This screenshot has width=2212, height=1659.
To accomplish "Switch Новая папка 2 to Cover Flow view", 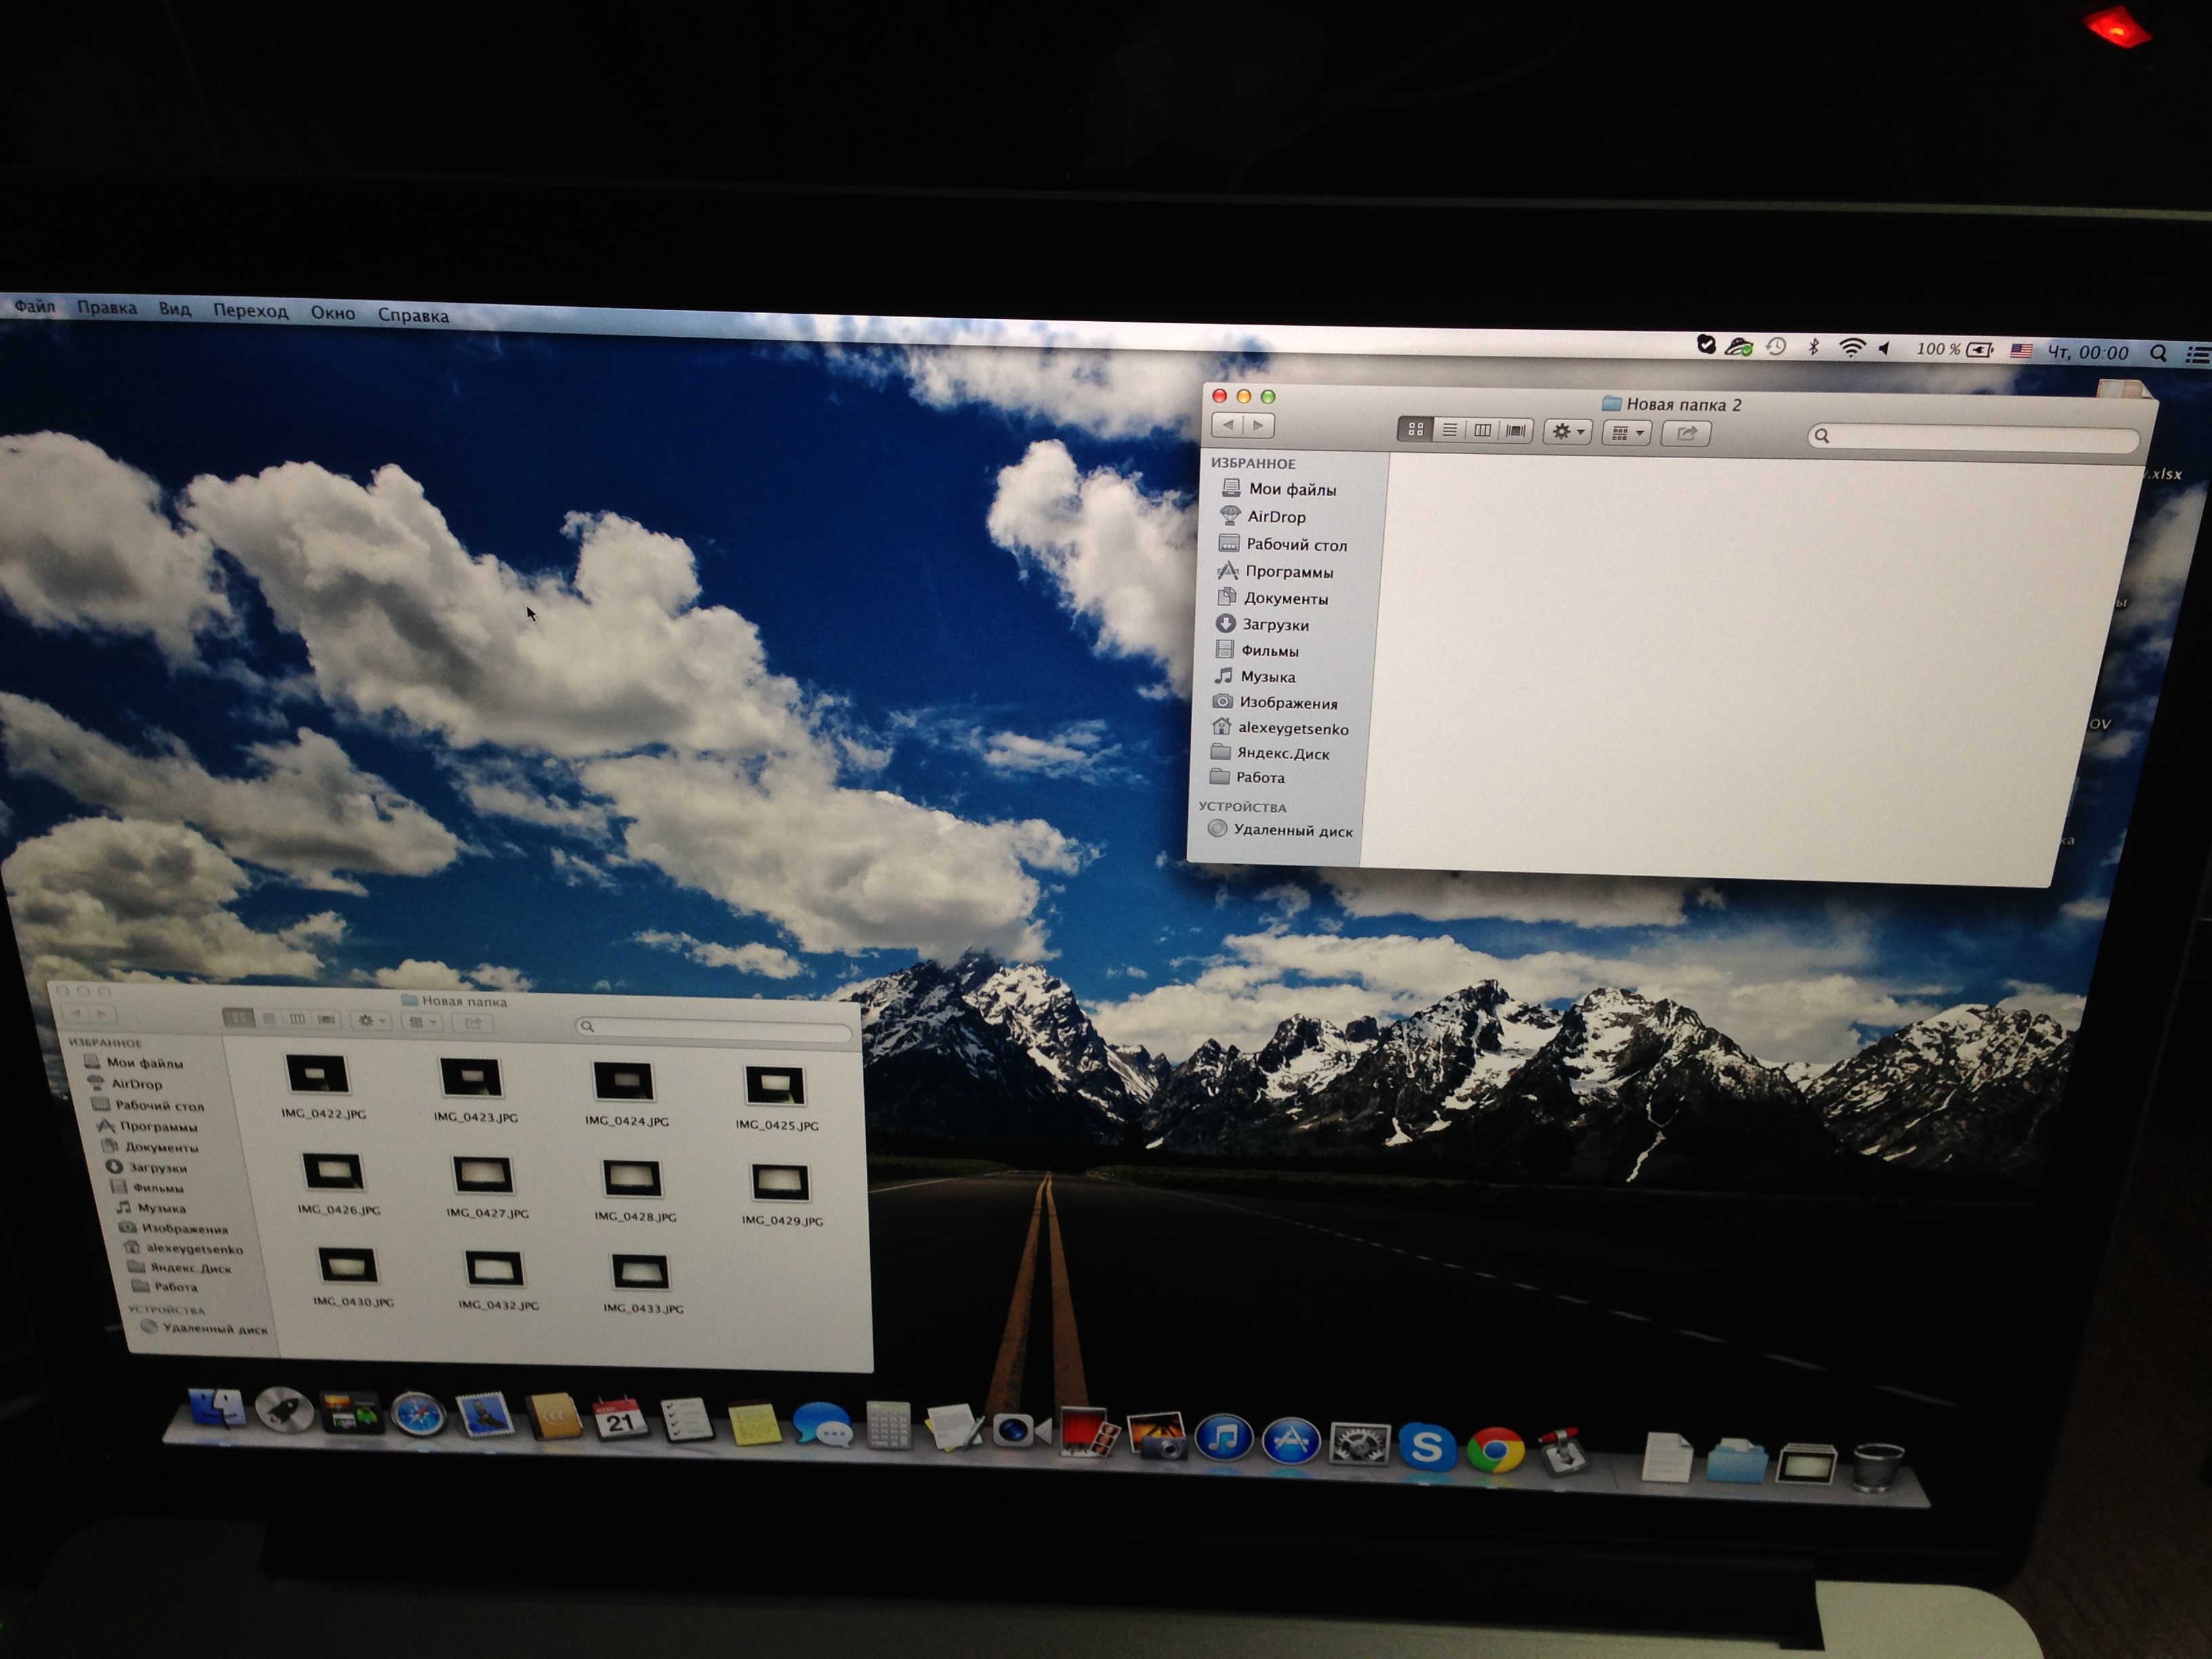I will pyautogui.click(x=1516, y=431).
